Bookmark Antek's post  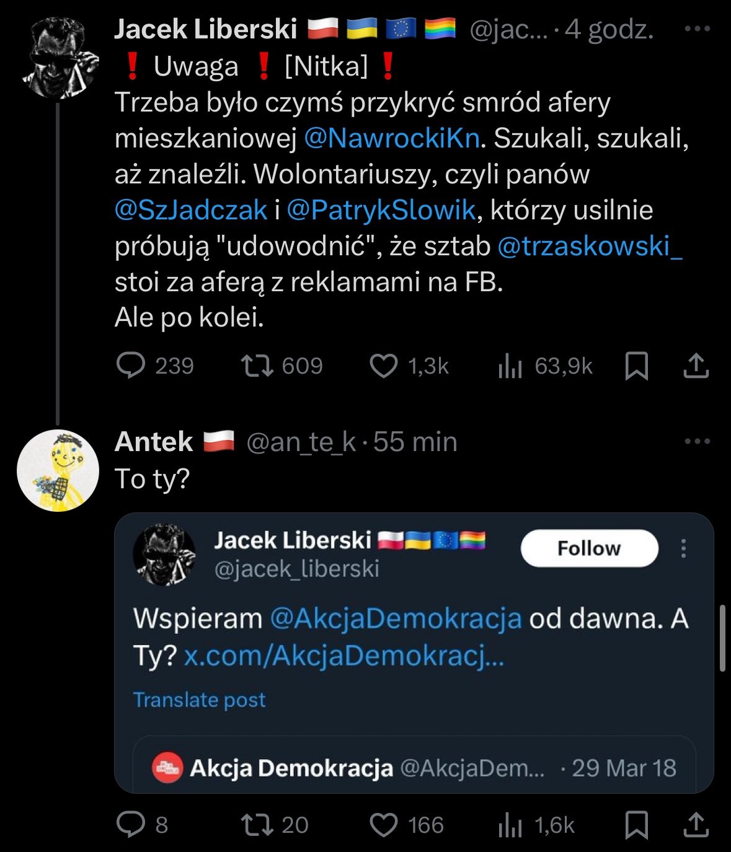pos(637,825)
